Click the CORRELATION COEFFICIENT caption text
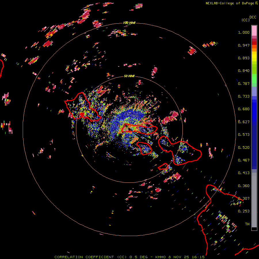 84,257
